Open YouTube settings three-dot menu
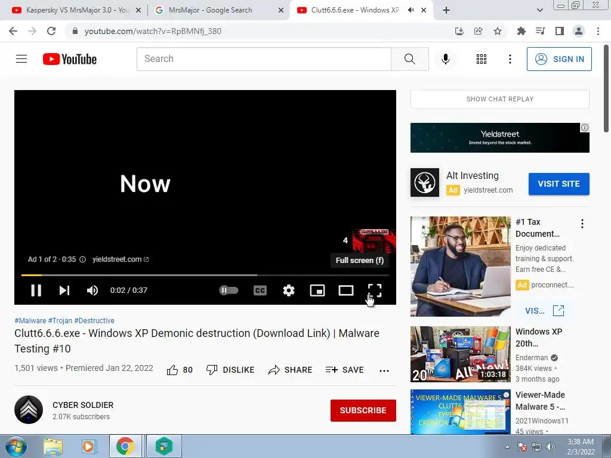 (x=510, y=59)
